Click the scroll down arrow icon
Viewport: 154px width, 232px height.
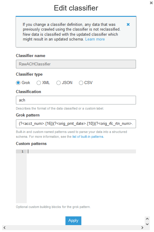coord(147,224)
